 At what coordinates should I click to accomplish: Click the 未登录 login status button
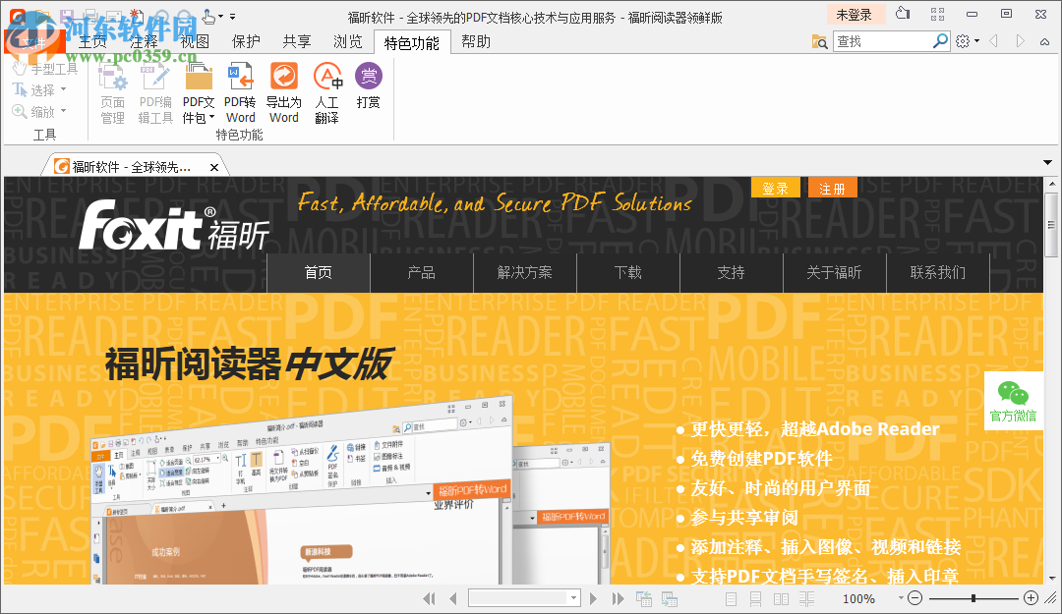[855, 14]
